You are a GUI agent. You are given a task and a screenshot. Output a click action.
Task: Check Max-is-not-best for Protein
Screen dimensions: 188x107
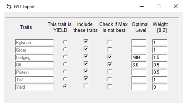pyautogui.click(x=110, y=72)
